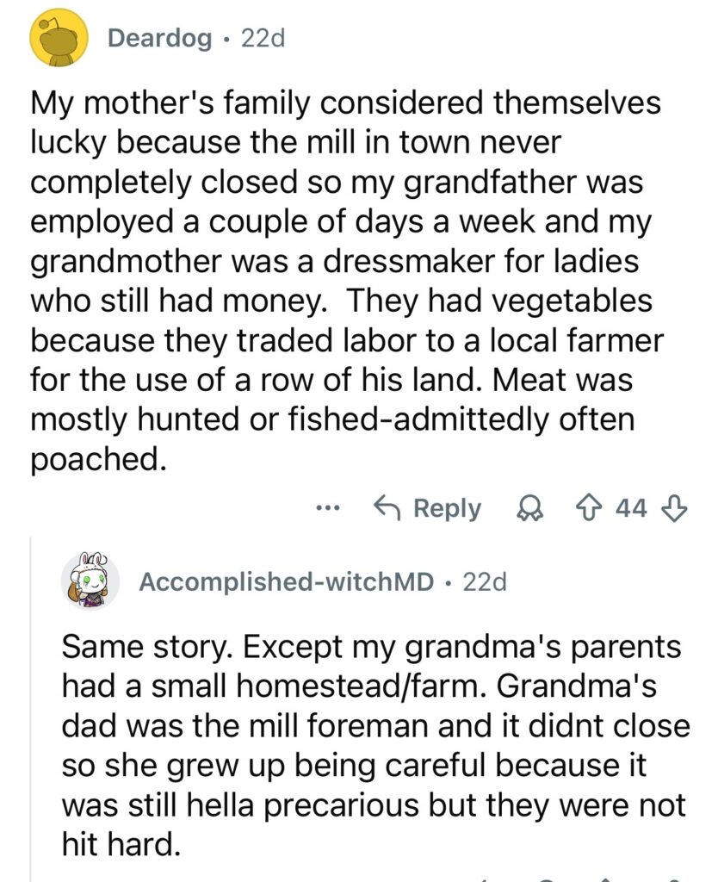The image size is (718, 882).
Task: Click the 22d timestamp beside Accomplished-witchMD
Action: pos(486,582)
